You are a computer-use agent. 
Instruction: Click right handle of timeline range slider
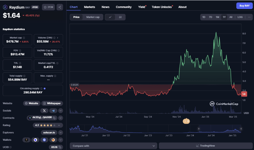(x=241, y=129)
